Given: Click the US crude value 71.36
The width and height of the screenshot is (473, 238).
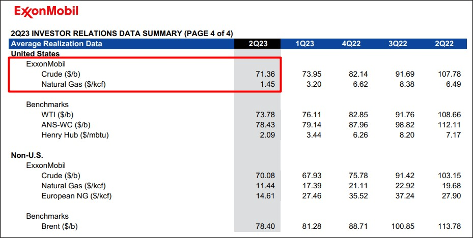Looking at the screenshot, I should pyautogui.click(x=265, y=74).
